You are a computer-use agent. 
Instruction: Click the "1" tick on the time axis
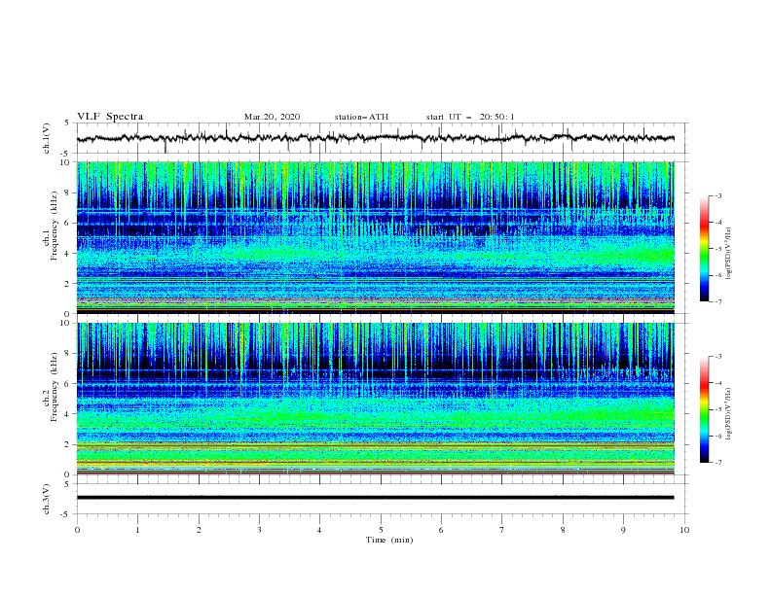click(137, 530)
